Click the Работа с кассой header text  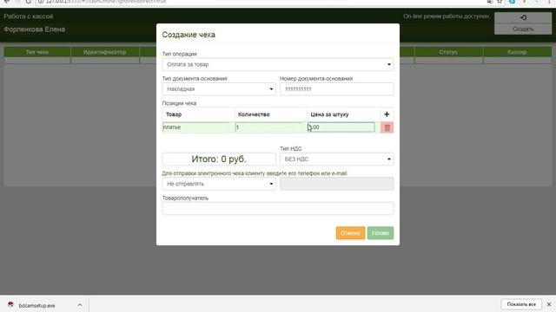tap(29, 16)
